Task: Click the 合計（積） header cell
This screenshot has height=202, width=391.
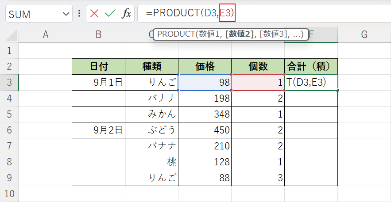Action: [311, 66]
